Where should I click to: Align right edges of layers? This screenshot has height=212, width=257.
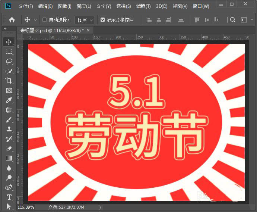168,20
